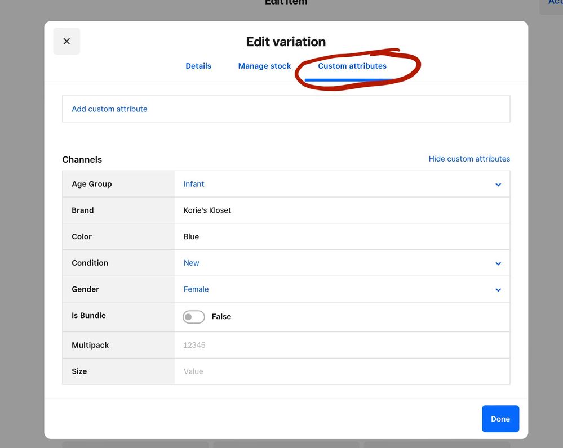Click the False label beside the bundle switch
The height and width of the screenshot is (448, 563).
click(221, 317)
